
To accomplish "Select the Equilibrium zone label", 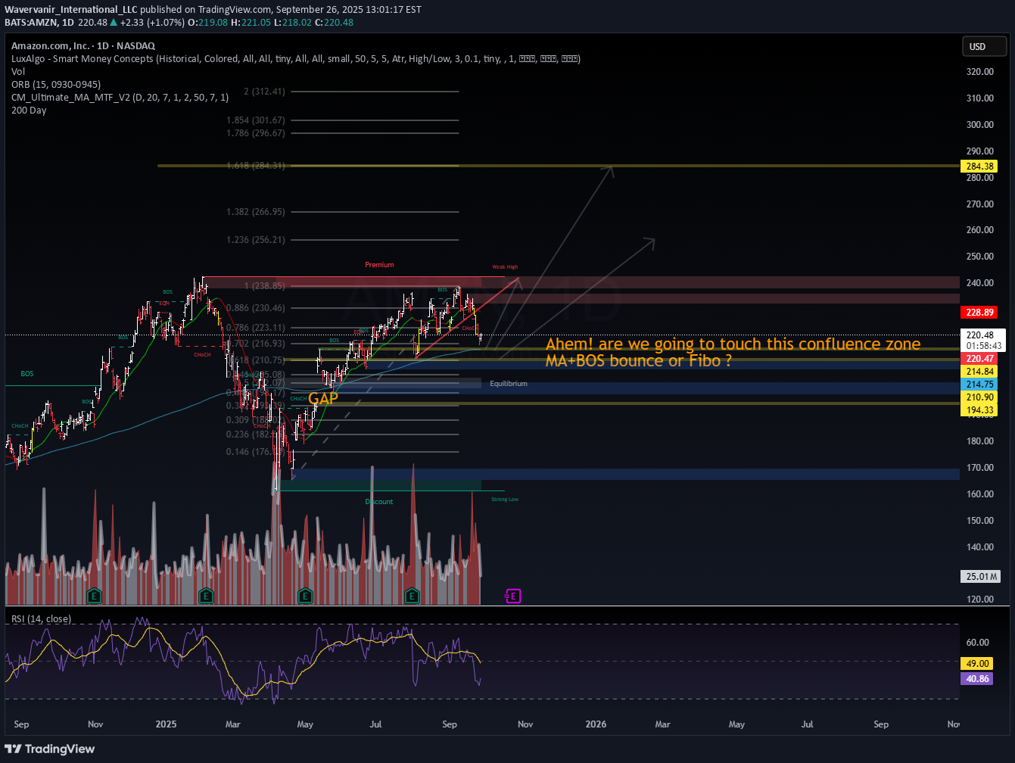I will pyautogui.click(x=509, y=384).
